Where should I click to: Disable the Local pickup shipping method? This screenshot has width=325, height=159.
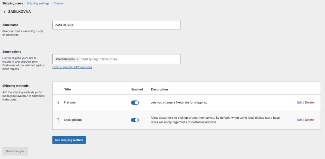pyautogui.click(x=135, y=120)
